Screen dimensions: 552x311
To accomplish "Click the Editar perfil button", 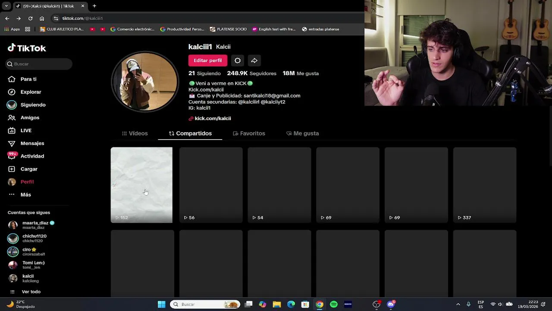I will click(x=207, y=60).
